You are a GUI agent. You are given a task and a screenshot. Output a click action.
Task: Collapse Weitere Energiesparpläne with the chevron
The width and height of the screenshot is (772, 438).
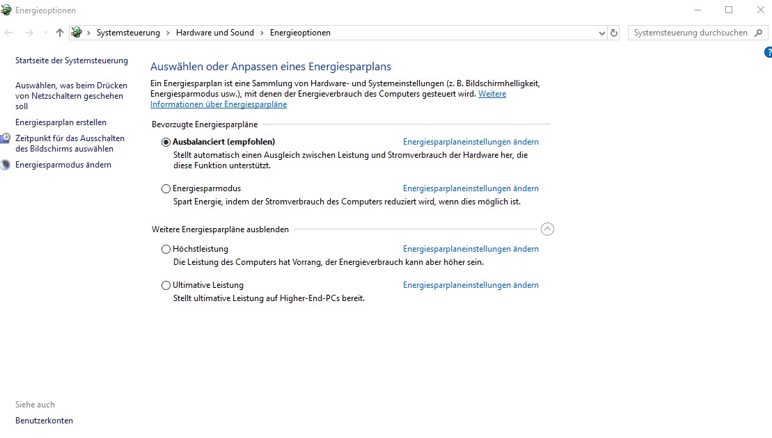point(548,229)
